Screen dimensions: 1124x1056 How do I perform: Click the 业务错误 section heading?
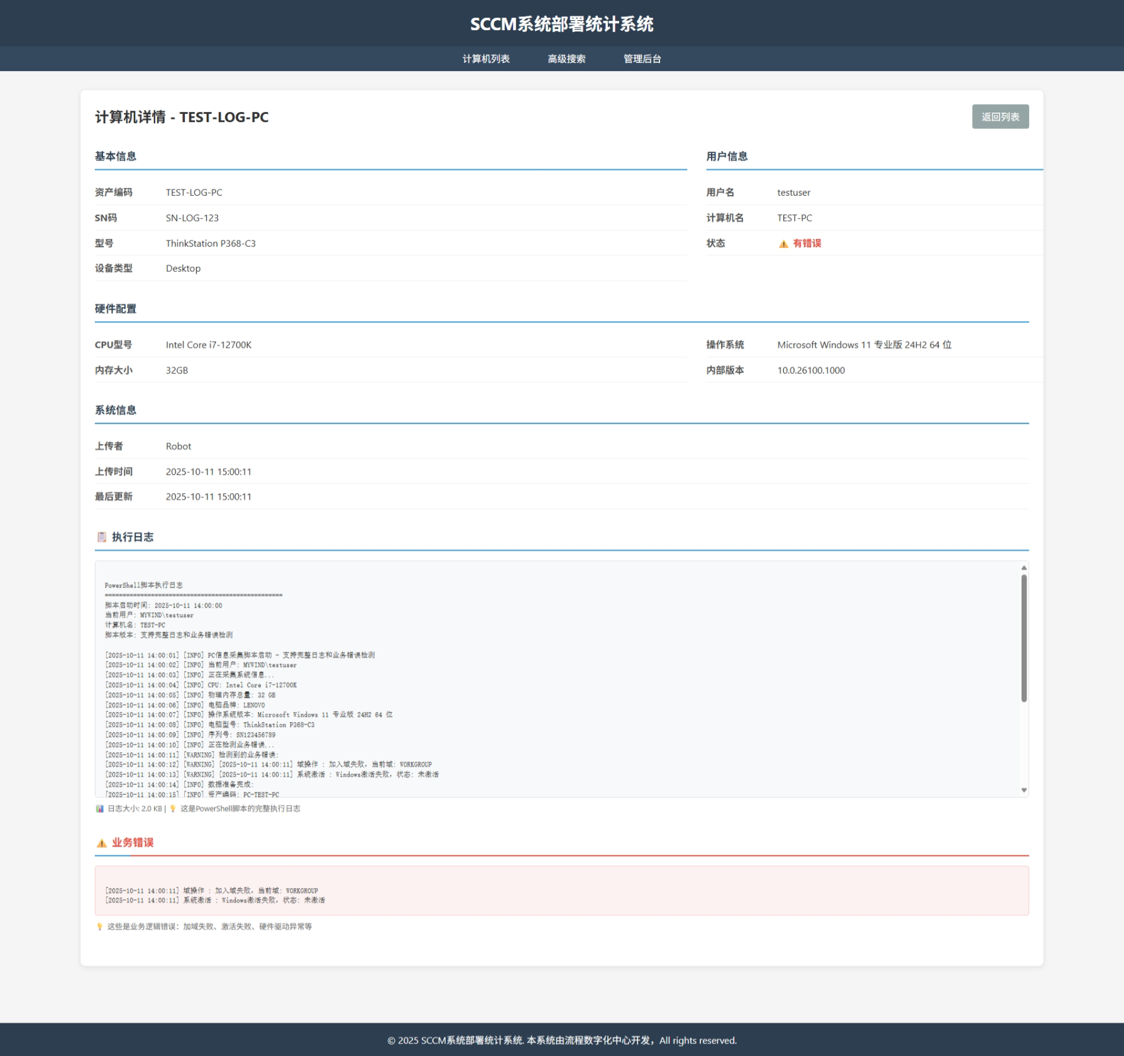pyautogui.click(x=133, y=843)
